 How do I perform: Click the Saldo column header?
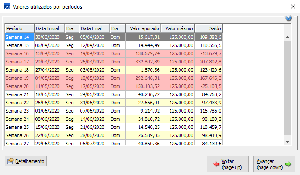click(x=208, y=28)
